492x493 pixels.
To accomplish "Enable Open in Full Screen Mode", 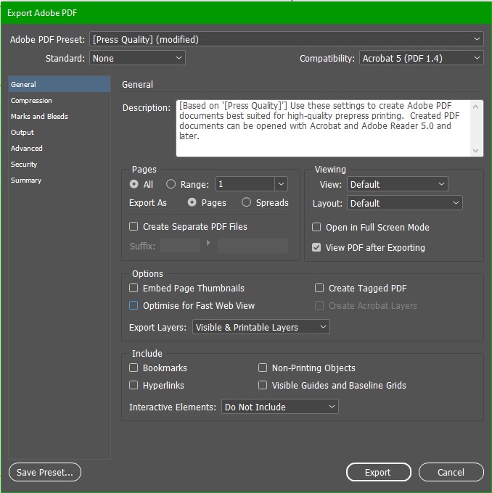I will [x=316, y=227].
